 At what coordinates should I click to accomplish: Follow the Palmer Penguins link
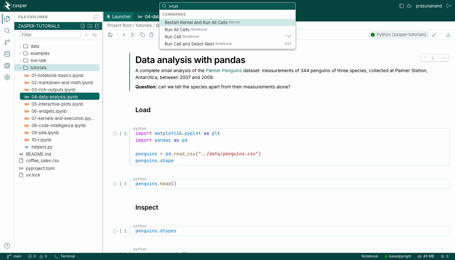(224, 71)
